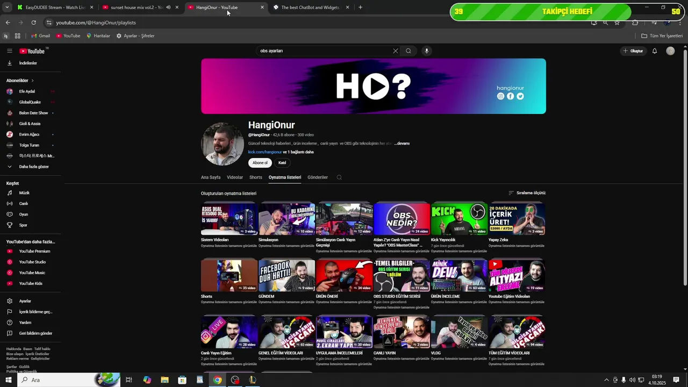
Task: Open OBS NEDİR playlist thumbnail
Action: (x=402, y=219)
